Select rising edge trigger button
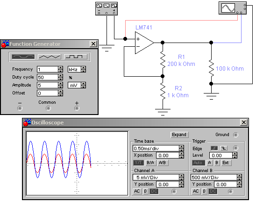 tap(214, 148)
